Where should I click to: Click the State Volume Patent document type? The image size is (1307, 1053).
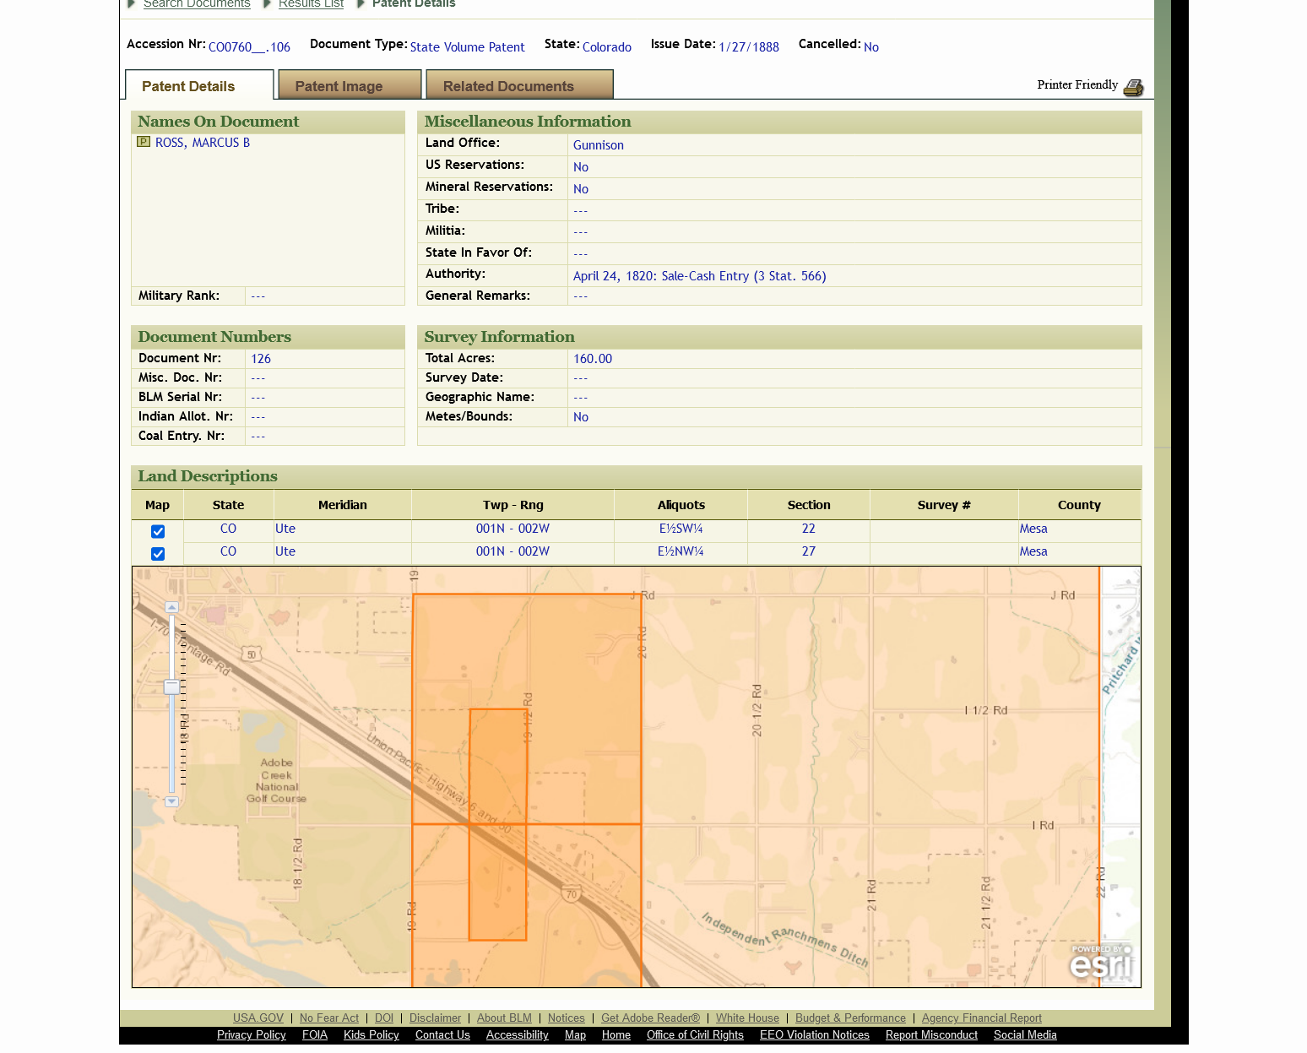click(467, 47)
